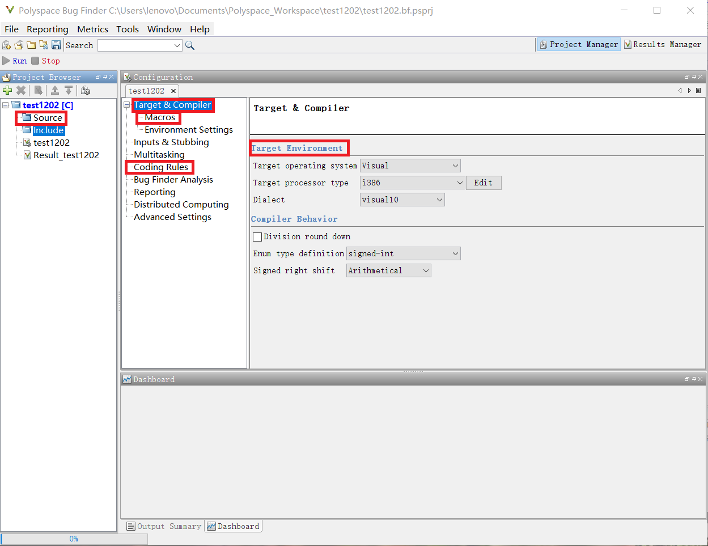Undock the Project Browser panel
The image size is (708, 546).
98,77
